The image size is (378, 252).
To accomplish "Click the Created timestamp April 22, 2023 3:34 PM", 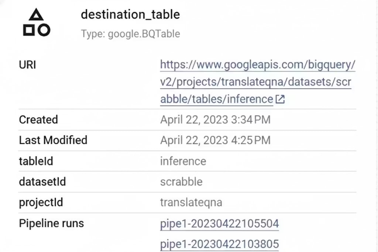I will point(215,120).
